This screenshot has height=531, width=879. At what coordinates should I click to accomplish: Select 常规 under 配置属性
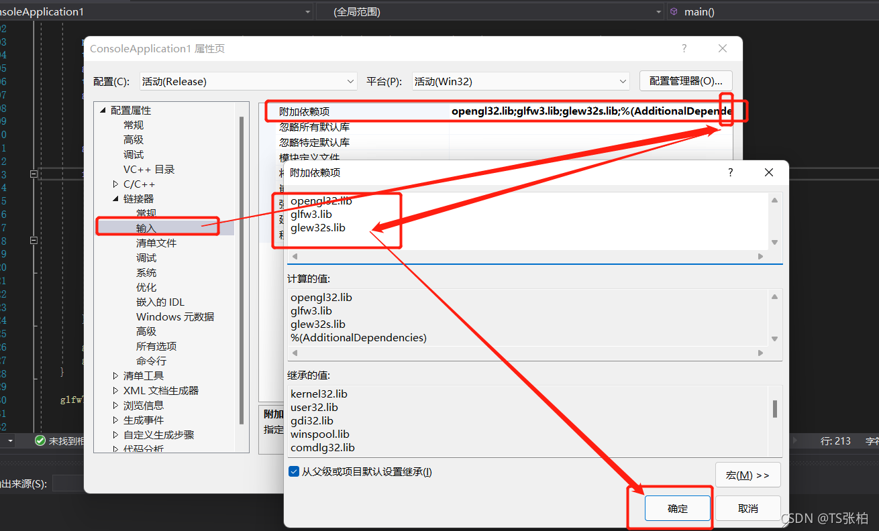tap(134, 125)
